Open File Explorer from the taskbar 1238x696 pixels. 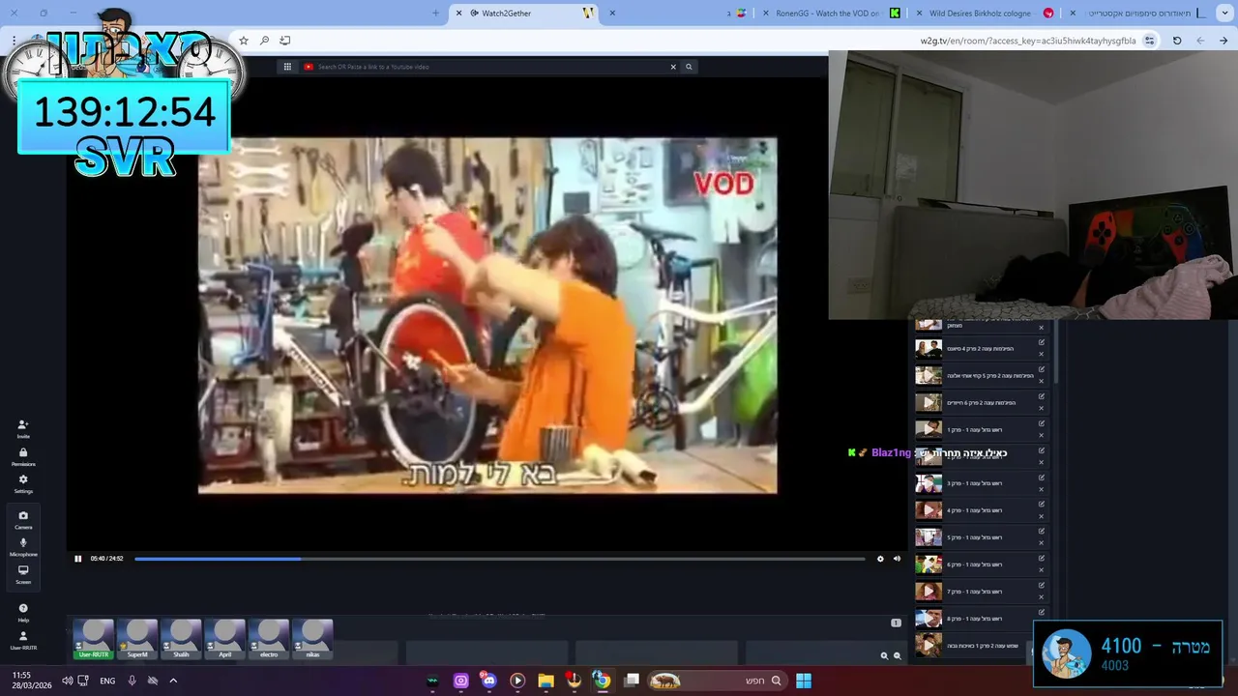click(545, 681)
